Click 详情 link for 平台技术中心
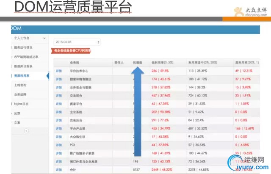This screenshot has height=174, width=271. click(x=59, y=71)
